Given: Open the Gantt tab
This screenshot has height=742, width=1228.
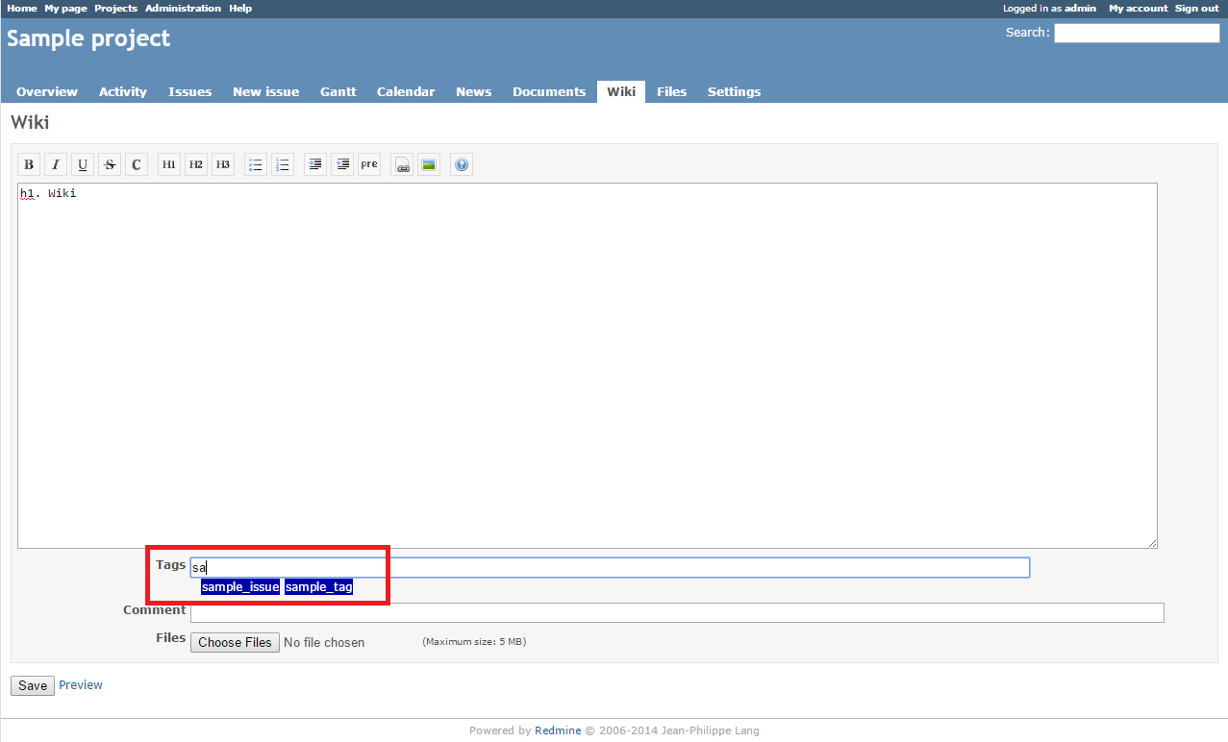Looking at the screenshot, I should (x=338, y=92).
